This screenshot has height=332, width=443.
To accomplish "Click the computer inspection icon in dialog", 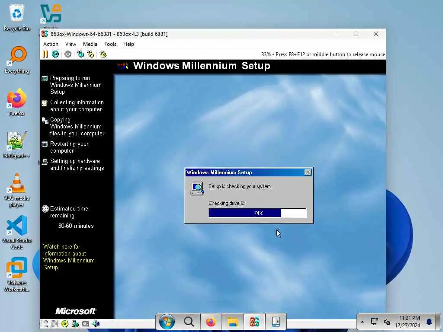I will [197, 188].
